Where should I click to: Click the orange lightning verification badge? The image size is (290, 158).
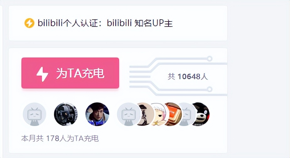[x=30, y=23]
